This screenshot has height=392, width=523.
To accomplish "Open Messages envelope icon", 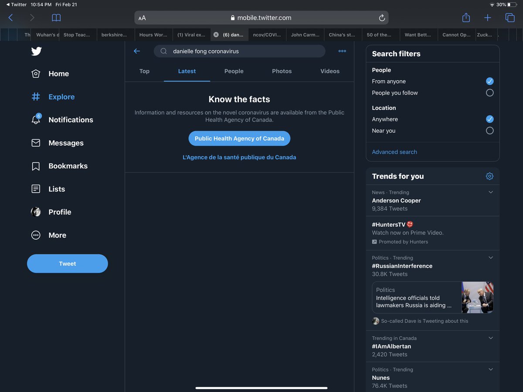I will pyautogui.click(x=36, y=143).
